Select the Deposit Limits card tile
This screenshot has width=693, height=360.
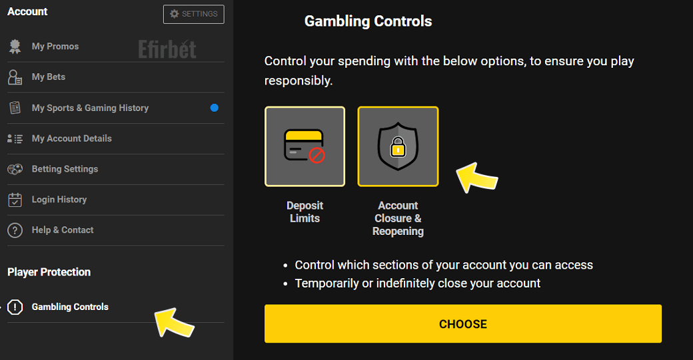[x=305, y=146]
